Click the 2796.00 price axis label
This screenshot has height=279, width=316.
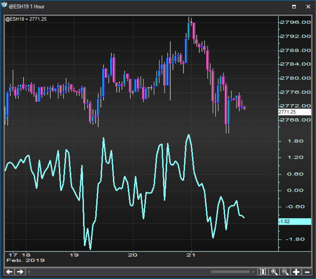click(x=295, y=22)
